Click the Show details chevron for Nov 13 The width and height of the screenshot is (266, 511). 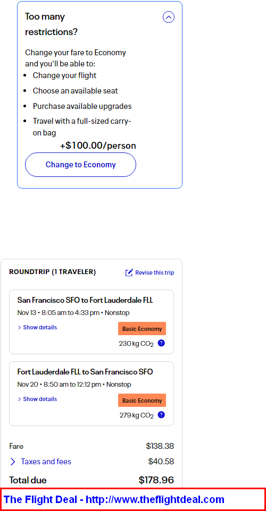(19, 327)
